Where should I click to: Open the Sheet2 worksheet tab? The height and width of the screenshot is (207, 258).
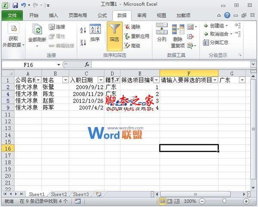(x=59, y=195)
